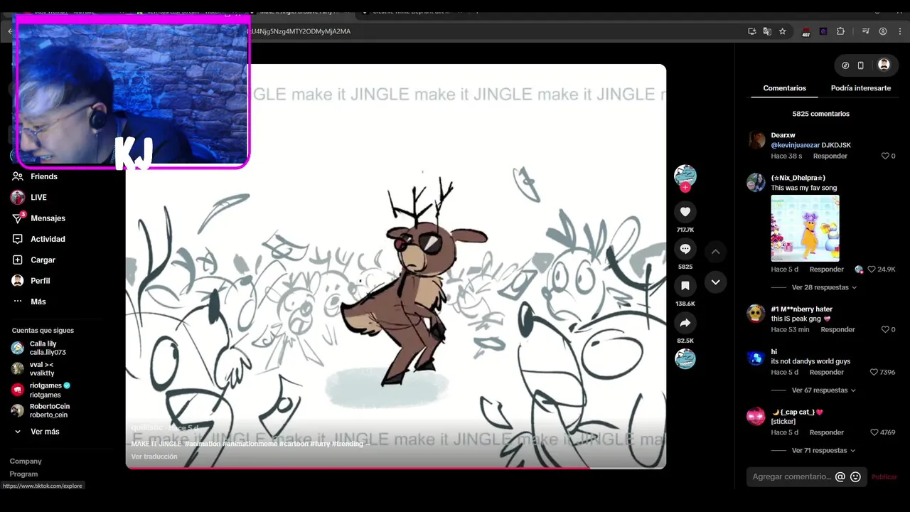Like the cap cat sticker comment
This screenshot has width=910, height=512.
(x=874, y=432)
